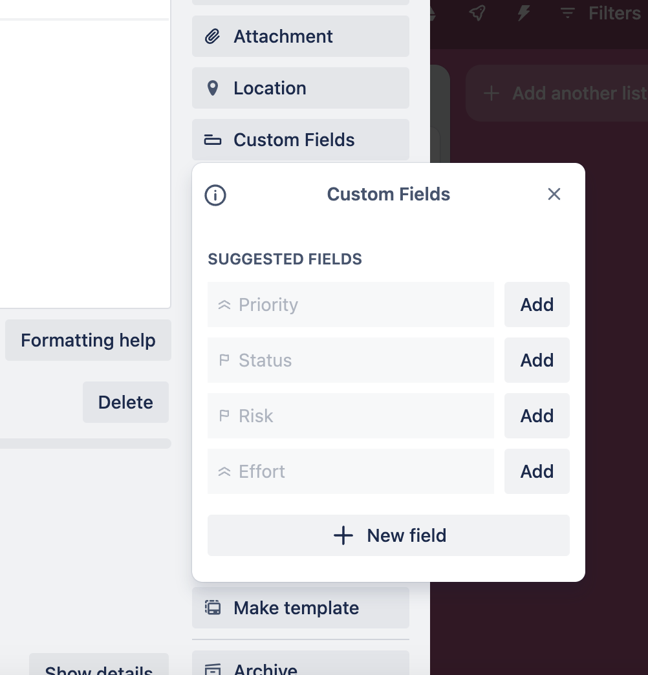Click Show details button

[x=99, y=669]
